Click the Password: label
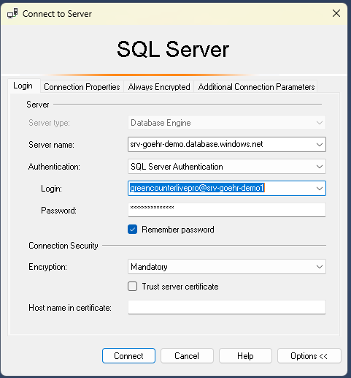 pyautogui.click(x=58, y=211)
